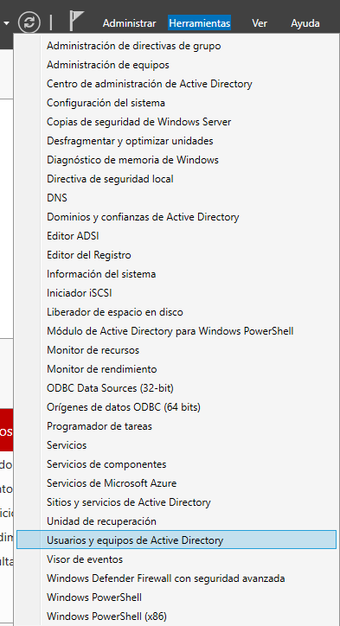The image size is (340, 626).
Task: Select Usuarios y equipos de Active Directory
Action: (x=176, y=540)
